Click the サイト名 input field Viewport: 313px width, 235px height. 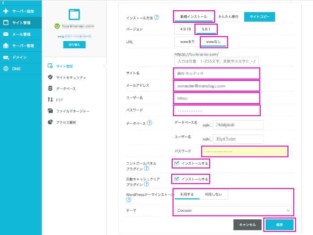(x=216, y=73)
